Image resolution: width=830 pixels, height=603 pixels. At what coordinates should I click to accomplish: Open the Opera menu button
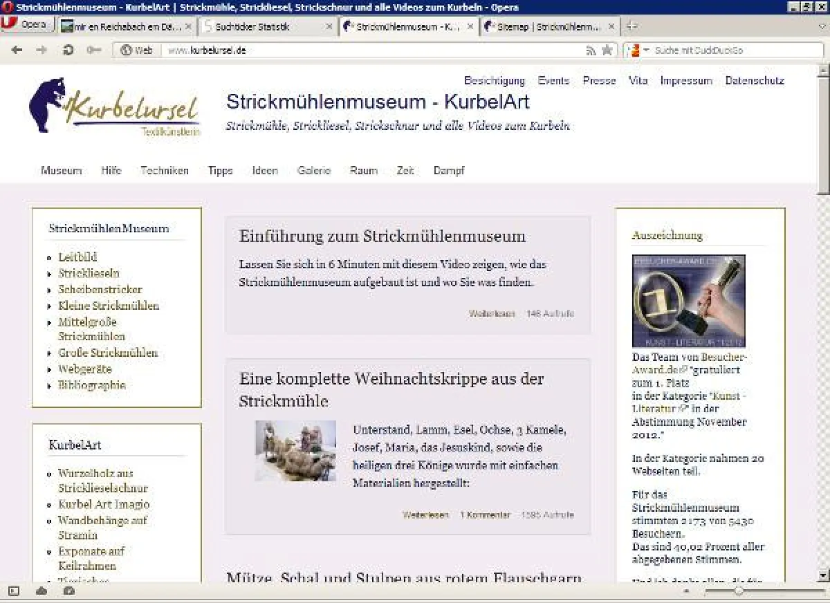[x=28, y=23]
